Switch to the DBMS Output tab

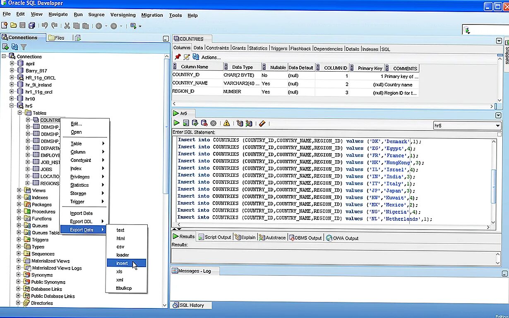pyautogui.click(x=305, y=238)
